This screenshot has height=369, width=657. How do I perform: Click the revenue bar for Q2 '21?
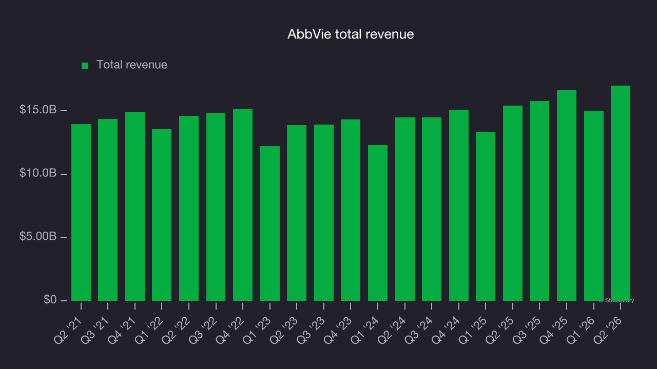pyautogui.click(x=81, y=212)
